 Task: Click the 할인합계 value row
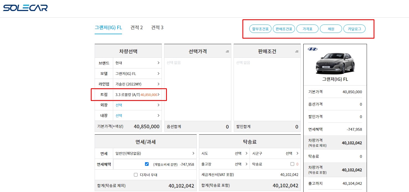[x=267, y=127]
